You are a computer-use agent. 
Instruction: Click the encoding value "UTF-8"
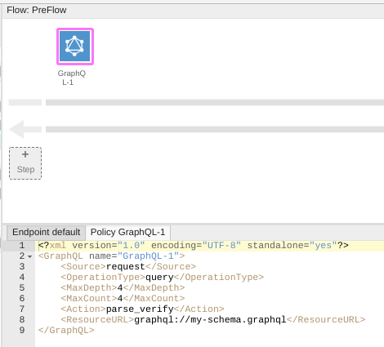point(221,246)
